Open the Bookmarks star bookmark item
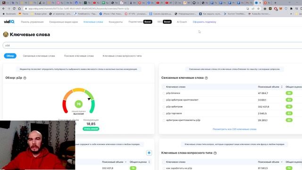 coord(9,14)
